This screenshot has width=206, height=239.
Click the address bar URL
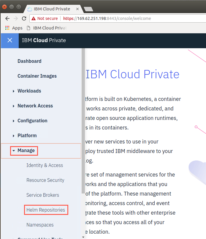[x=107, y=18]
